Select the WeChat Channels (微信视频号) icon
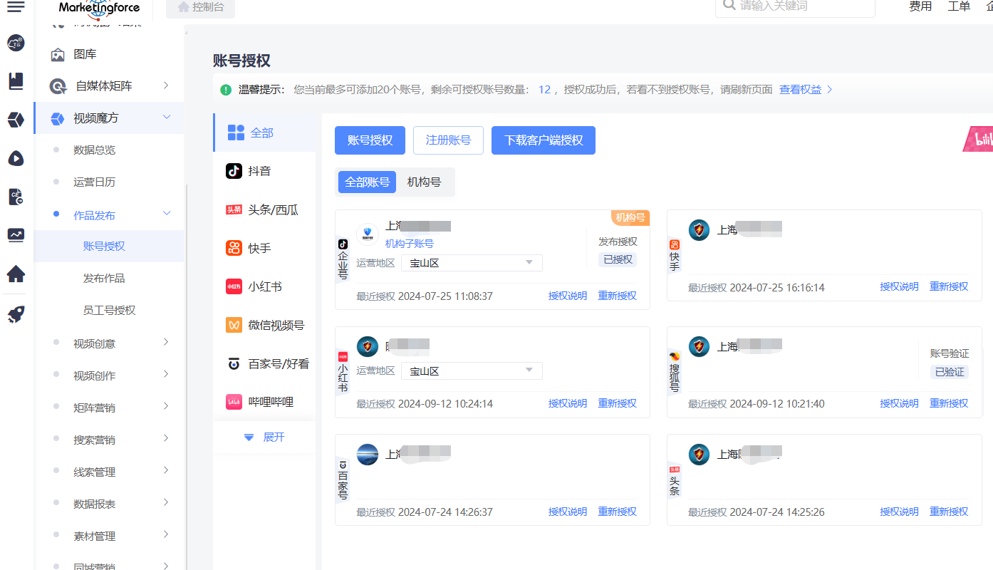This screenshot has width=993, height=570. click(x=234, y=325)
